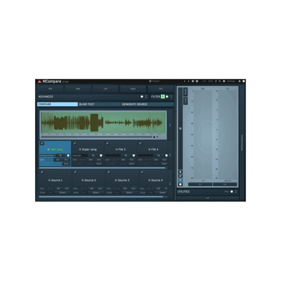The height and width of the screenshot is (281, 281).
Task: Click the waveform lock icon
Action: click(x=154, y=137)
